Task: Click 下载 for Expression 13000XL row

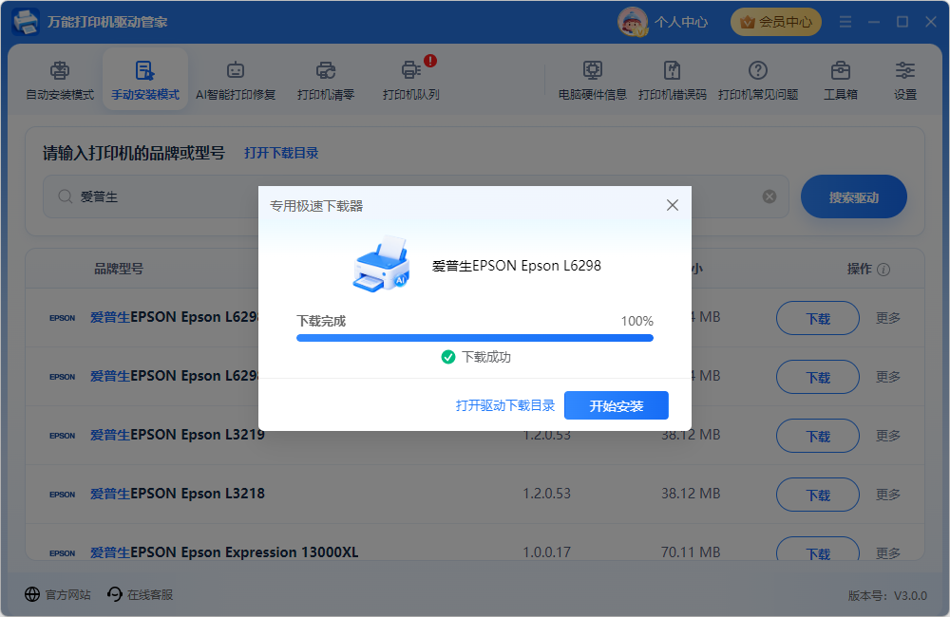Action: coord(817,550)
